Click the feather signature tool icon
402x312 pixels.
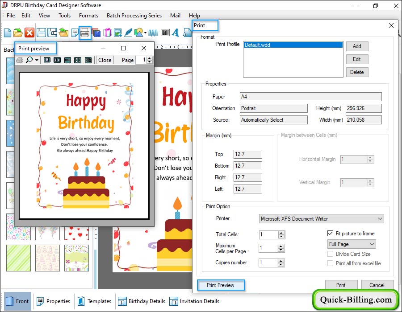(128, 33)
